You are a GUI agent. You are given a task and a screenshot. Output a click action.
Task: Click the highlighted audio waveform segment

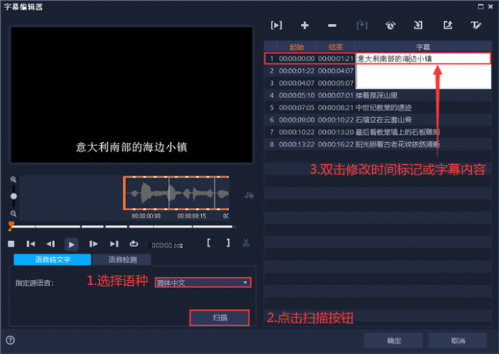tap(176, 193)
